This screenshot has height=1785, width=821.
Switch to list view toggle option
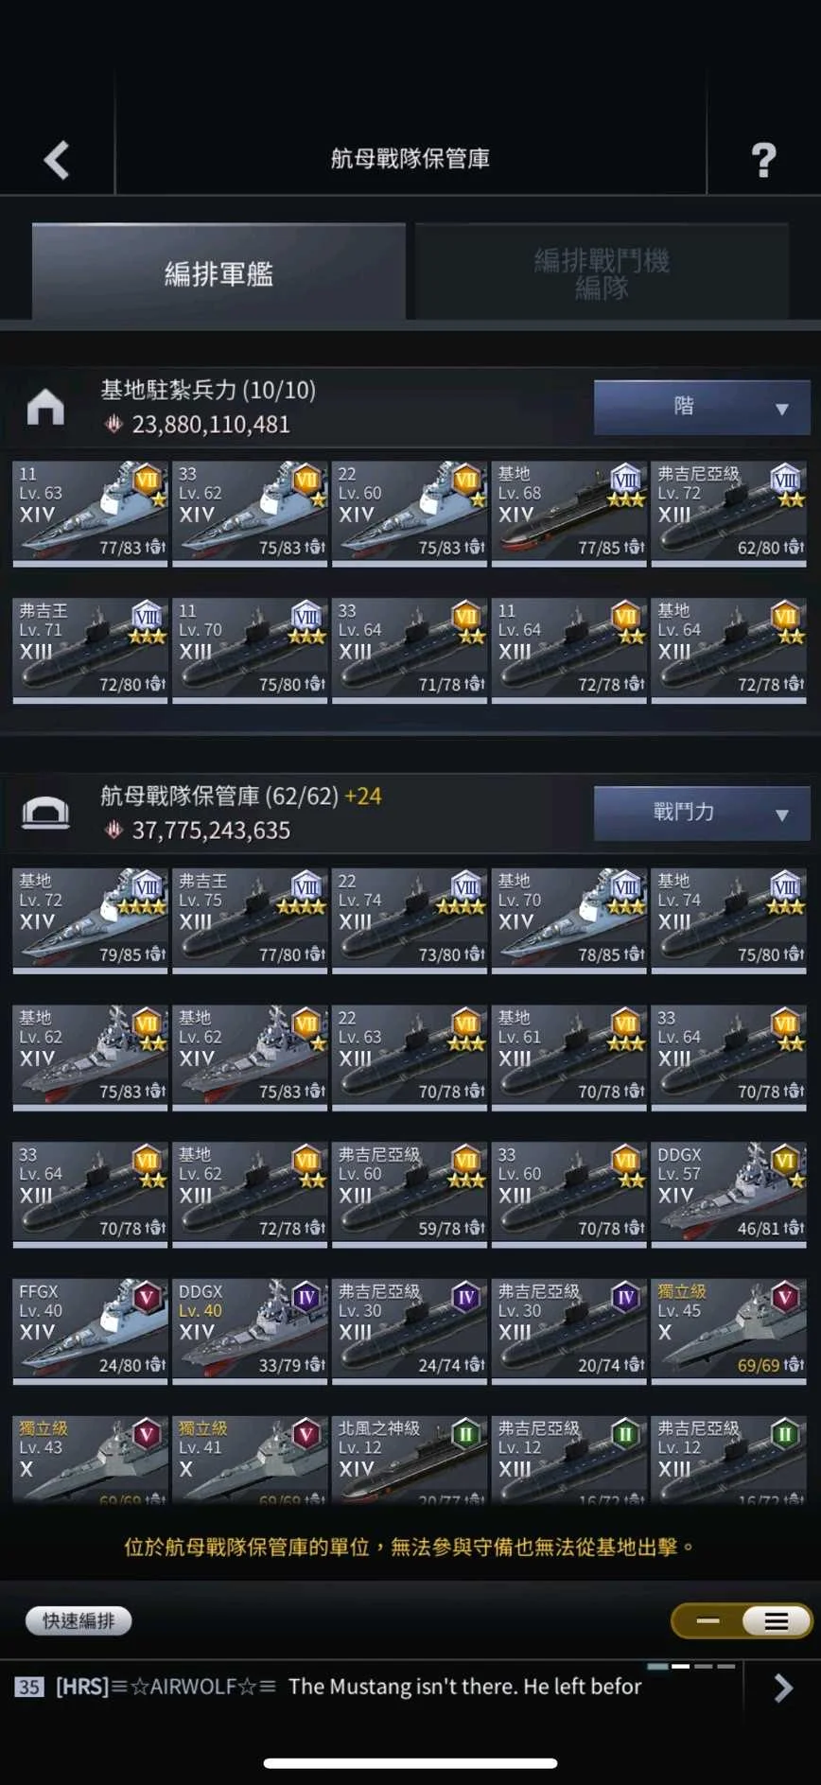point(777,1620)
